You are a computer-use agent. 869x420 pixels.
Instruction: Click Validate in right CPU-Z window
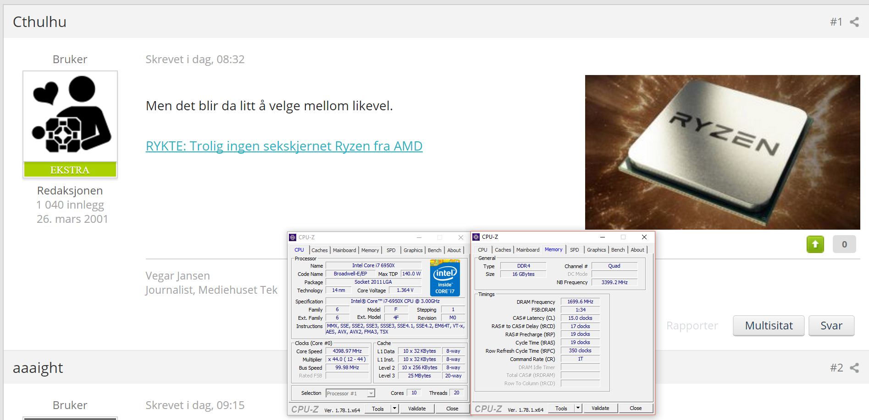pyautogui.click(x=600, y=409)
